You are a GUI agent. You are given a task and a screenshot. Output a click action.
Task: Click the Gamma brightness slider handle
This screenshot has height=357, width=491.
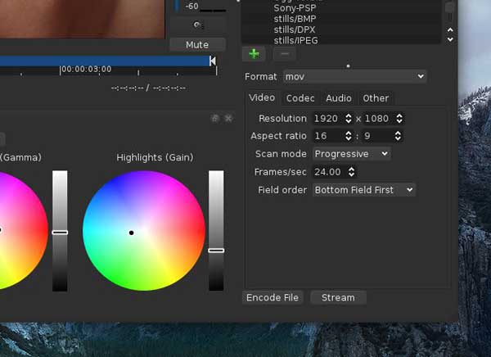(x=60, y=233)
